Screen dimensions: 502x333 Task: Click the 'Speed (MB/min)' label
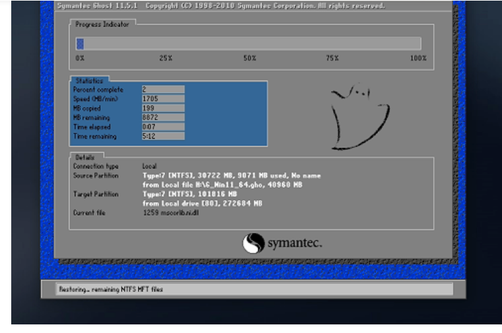click(x=95, y=99)
